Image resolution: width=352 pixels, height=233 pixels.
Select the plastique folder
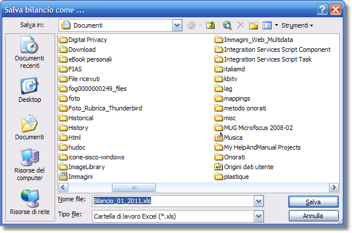pos(231,177)
